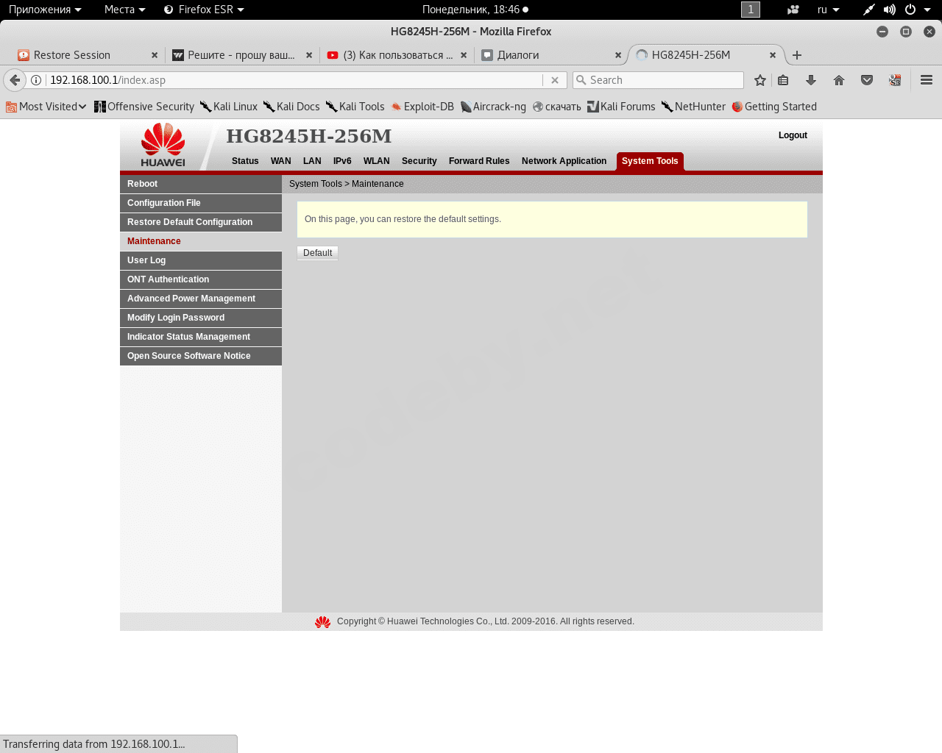The width and height of the screenshot is (942, 753).
Task: Click the network connection icon in panel
Action: (869, 10)
